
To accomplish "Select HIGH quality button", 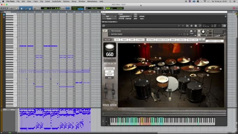I will point(109,78).
